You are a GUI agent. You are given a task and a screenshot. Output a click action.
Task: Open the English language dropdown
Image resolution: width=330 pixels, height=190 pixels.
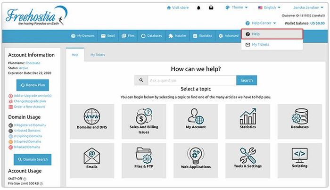point(269,8)
